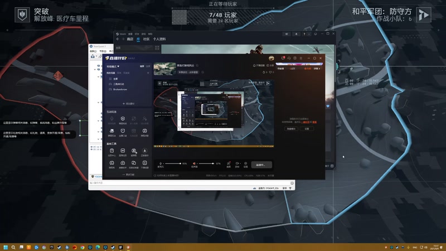Click the shield breakthrough icon top left
The image size is (446, 251).
click(x=22, y=15)
